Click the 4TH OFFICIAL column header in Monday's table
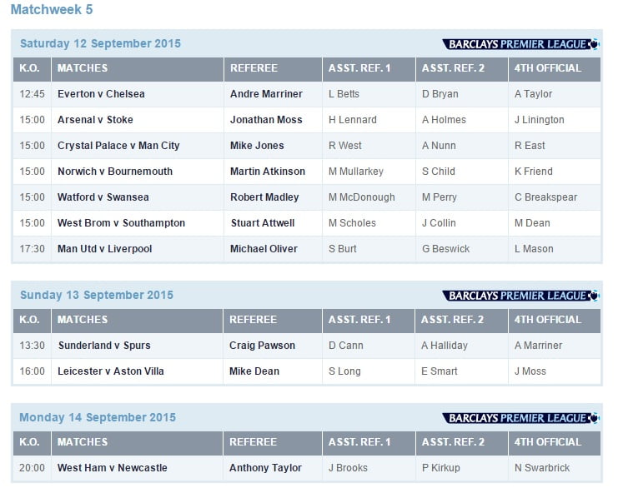 tap(548, 442)
